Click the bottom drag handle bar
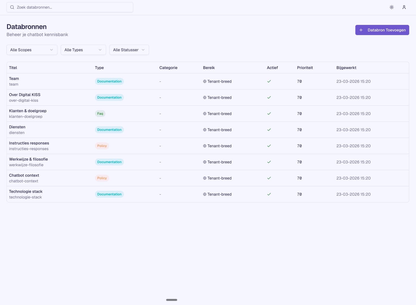The image size is (416, 305). [x=172, y=300]
